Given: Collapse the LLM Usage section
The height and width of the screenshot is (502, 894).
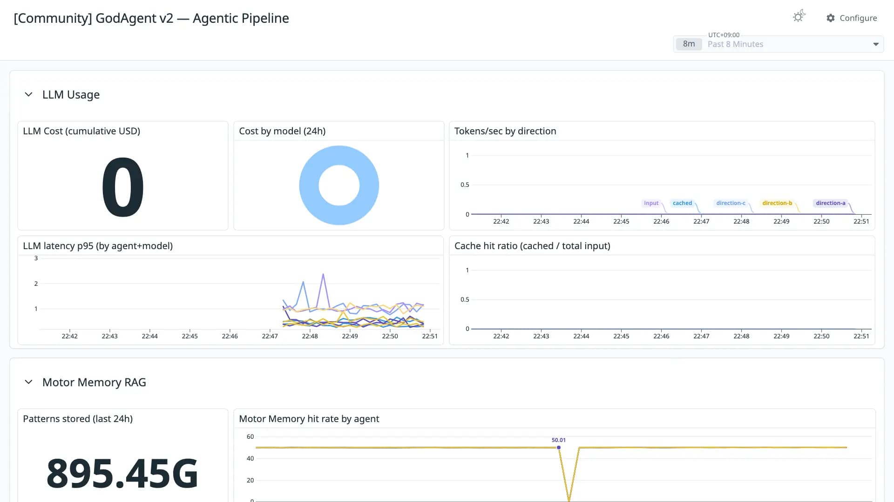Looking at the screenshot, I should coord(28,94).
